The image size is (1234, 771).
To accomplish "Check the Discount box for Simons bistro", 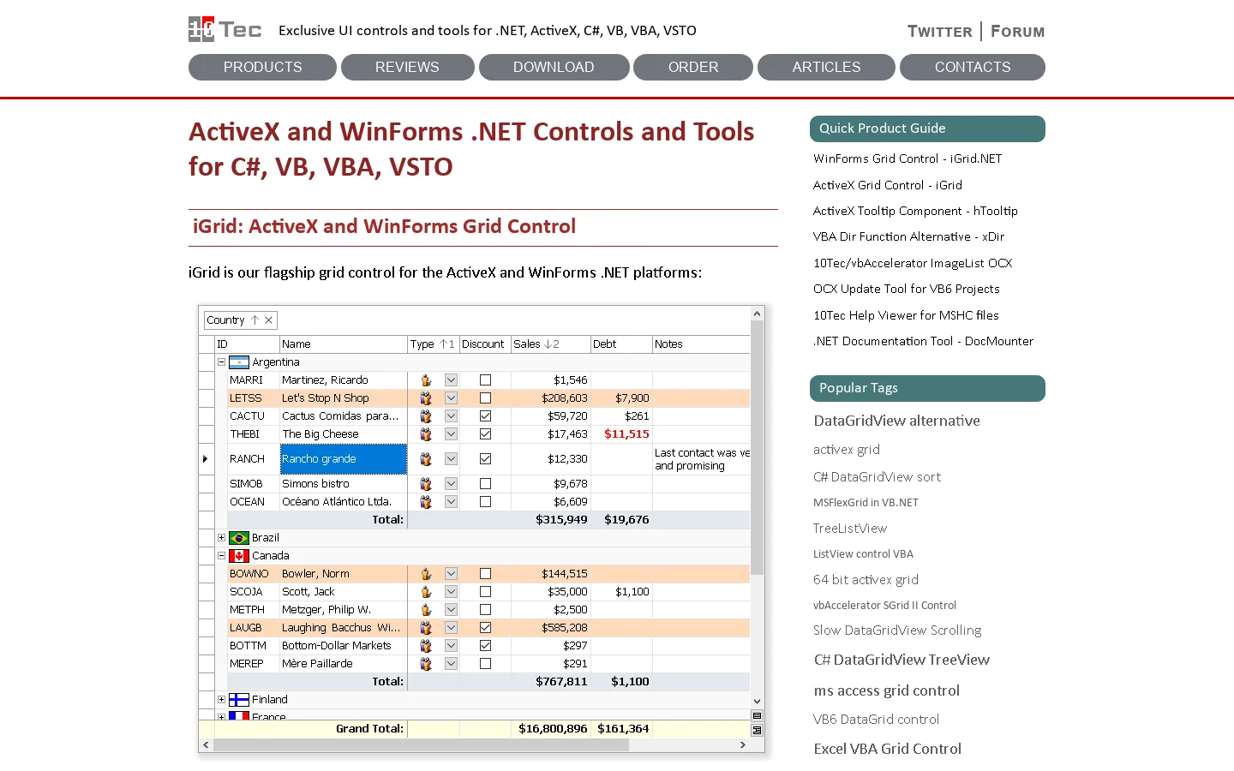I will tap(485, 484).
